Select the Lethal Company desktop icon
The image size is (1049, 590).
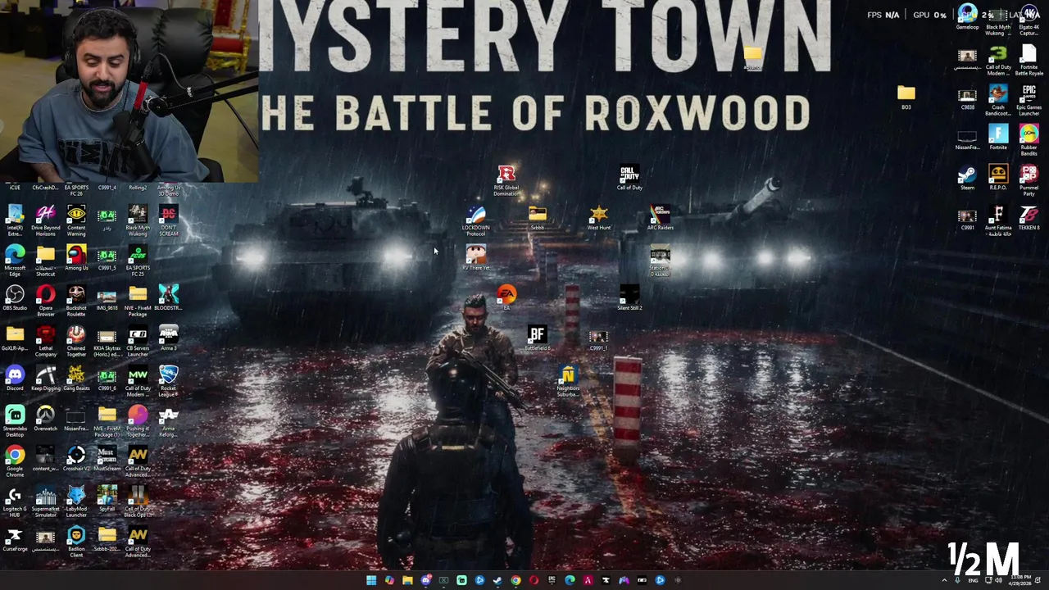(x=45, y=340)
